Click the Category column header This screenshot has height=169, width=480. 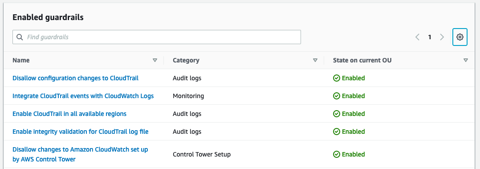tap(186, 61)
